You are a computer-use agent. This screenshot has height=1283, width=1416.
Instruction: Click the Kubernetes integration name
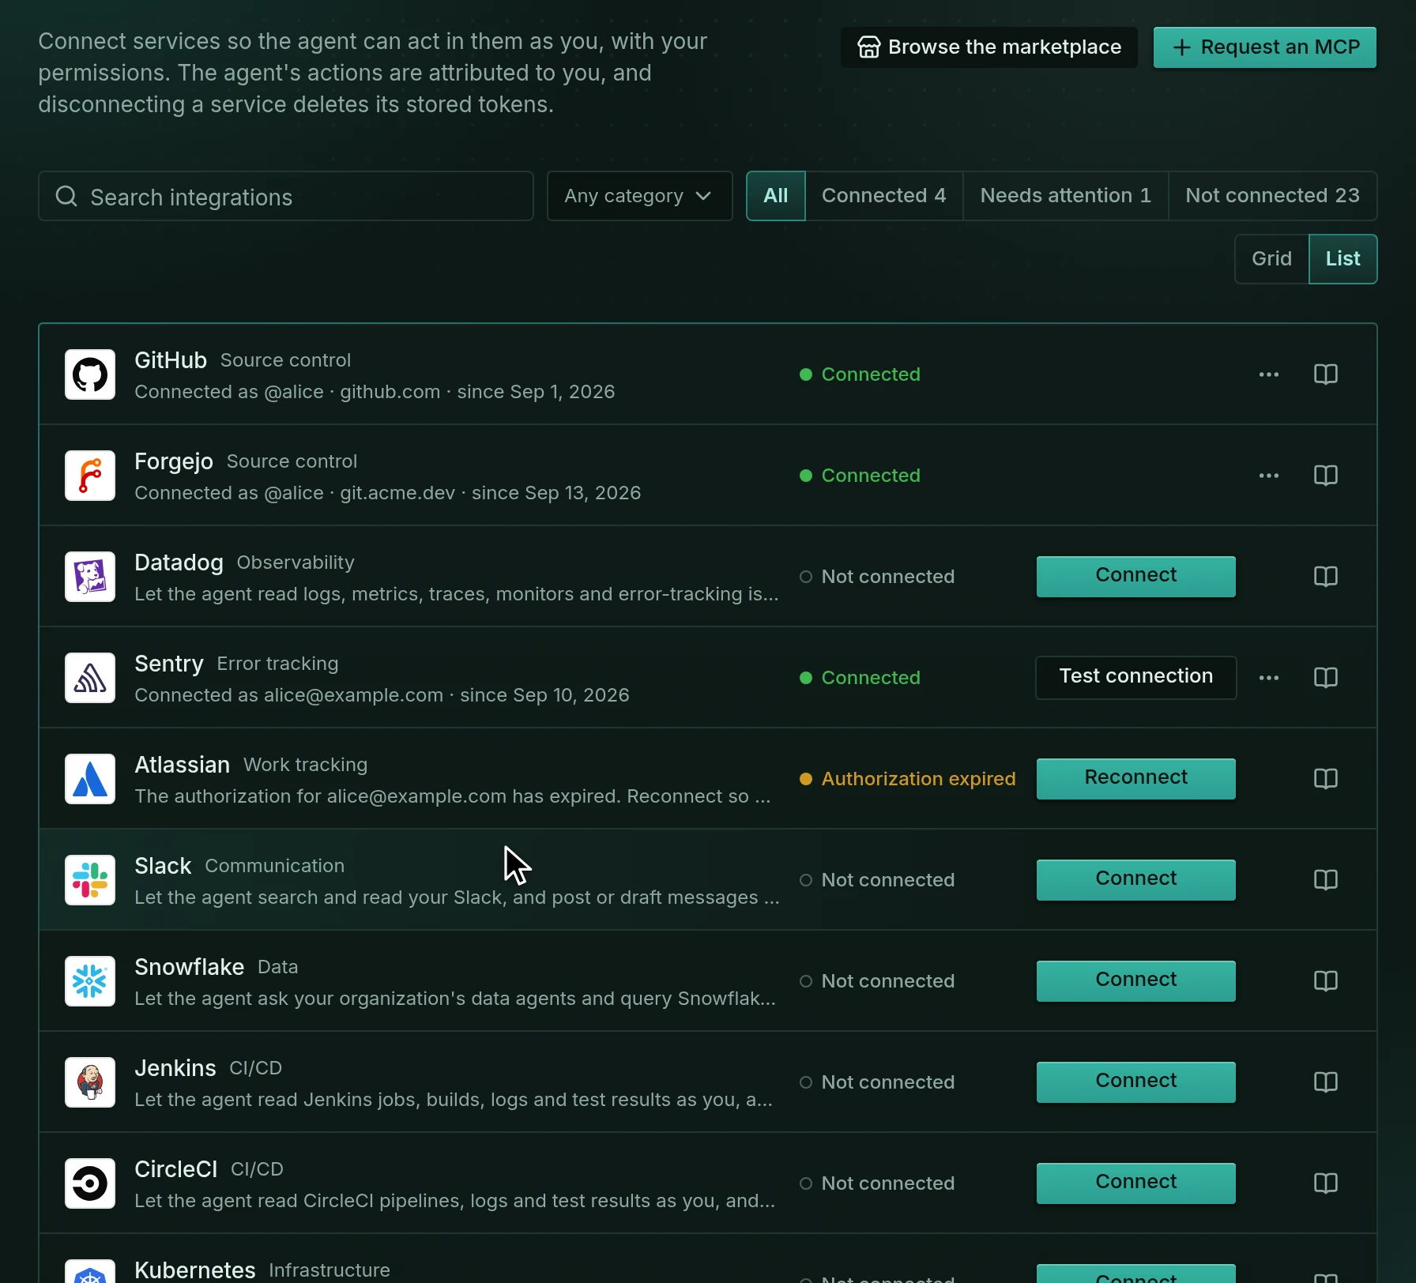click(195, 1270)
